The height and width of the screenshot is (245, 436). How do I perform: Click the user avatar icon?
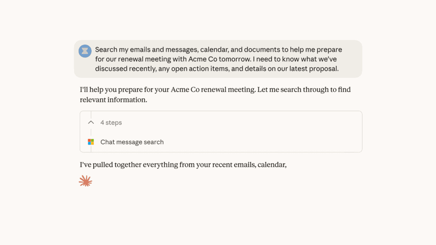tap(85, 51)
